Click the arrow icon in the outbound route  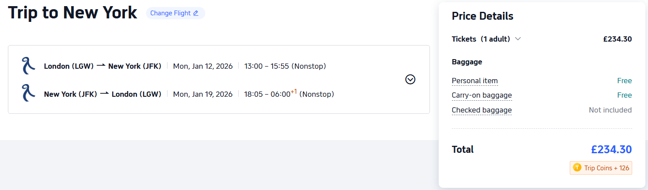pos(101,66)
